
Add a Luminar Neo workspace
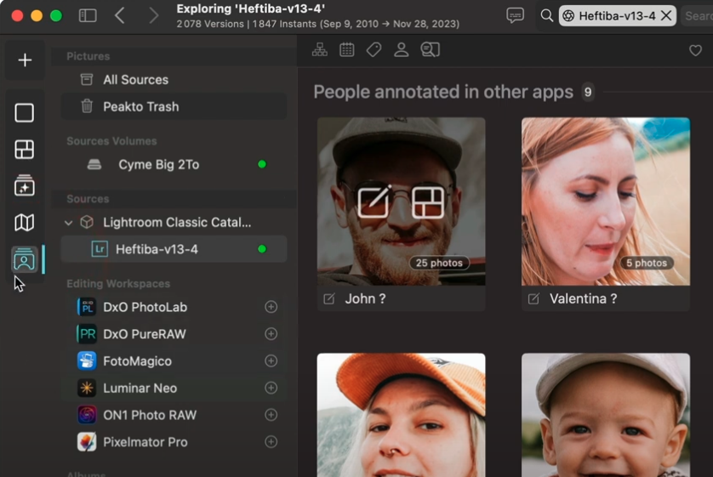[271, 388]
